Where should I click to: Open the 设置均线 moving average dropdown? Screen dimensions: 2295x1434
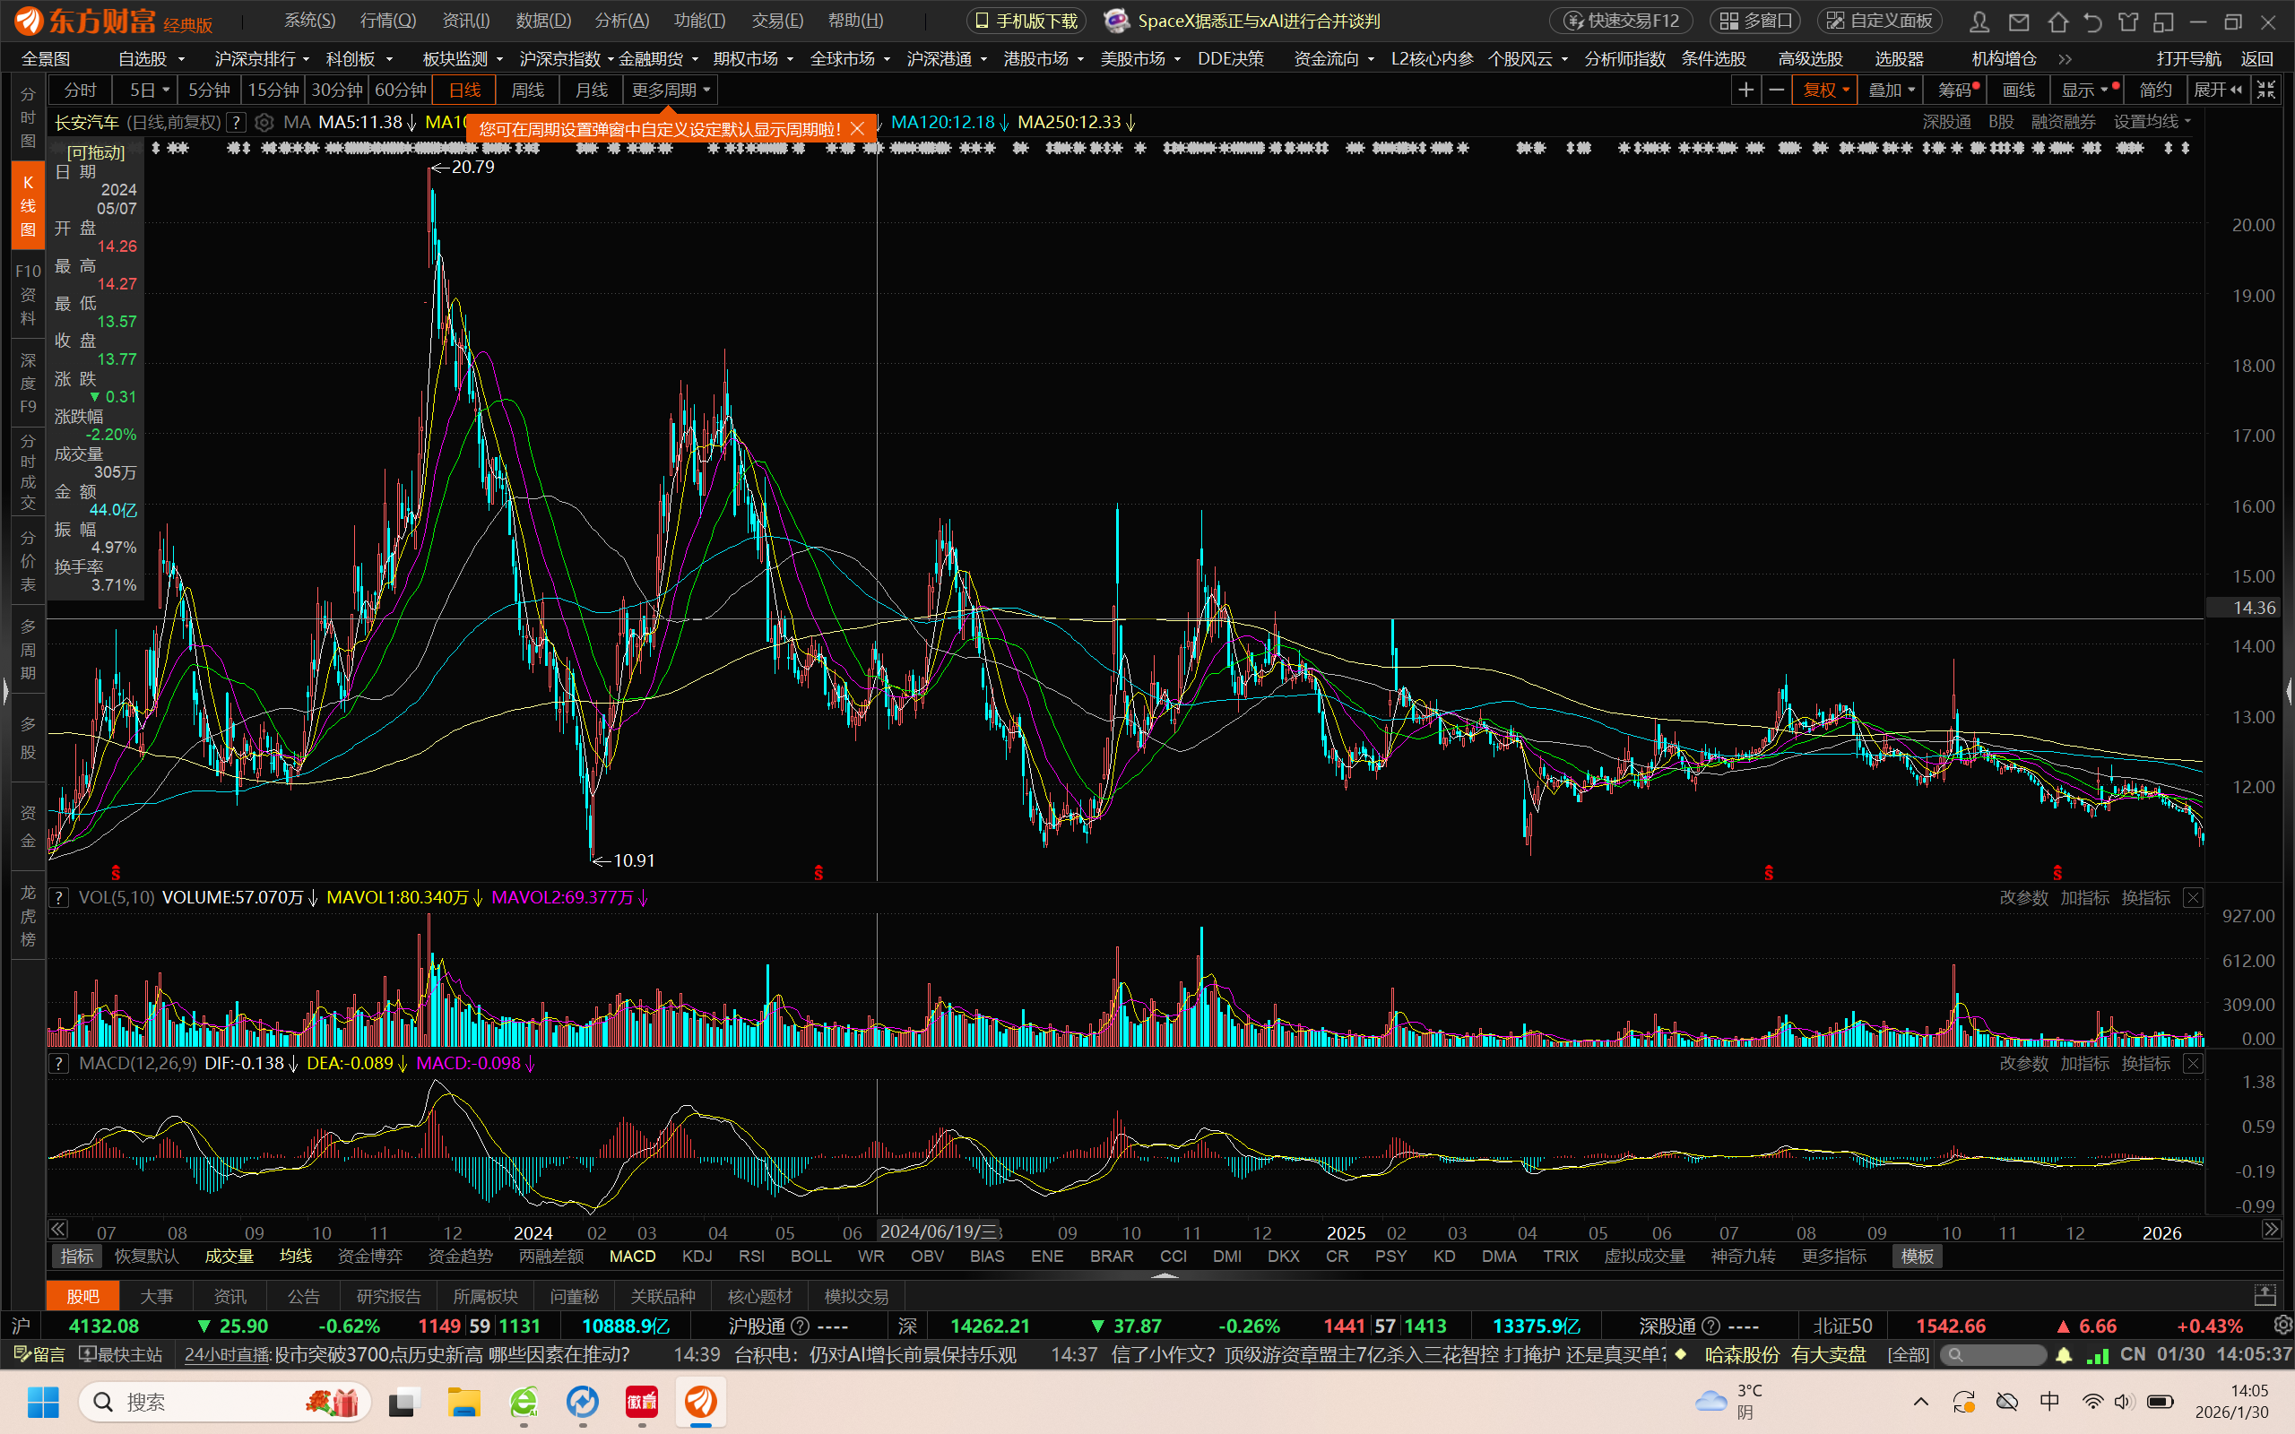point(2152,123)
